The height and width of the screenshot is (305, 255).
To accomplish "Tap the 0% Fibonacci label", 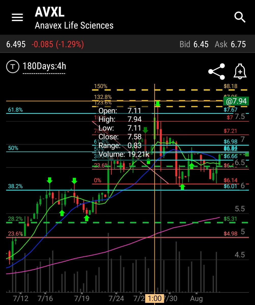I will click(97, 180).
